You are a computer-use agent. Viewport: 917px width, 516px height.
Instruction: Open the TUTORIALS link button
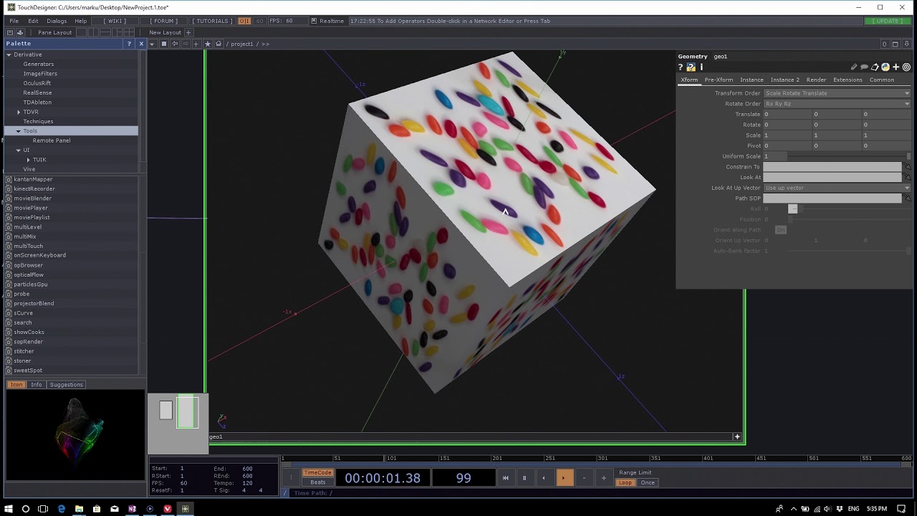(x=212, y=21)
